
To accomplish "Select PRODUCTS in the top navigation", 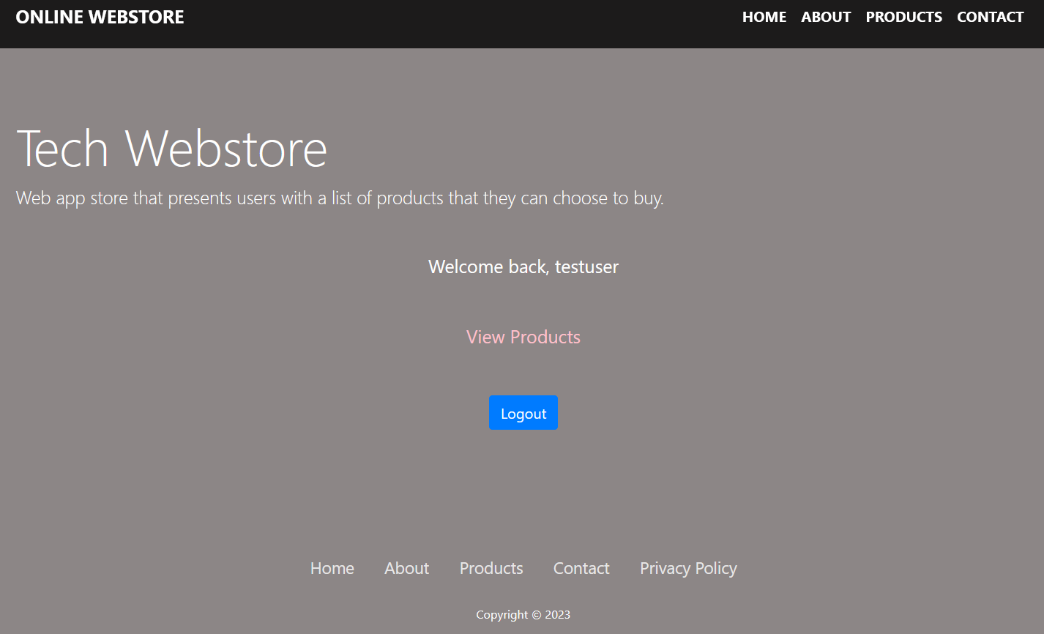I will coord(903,16).
